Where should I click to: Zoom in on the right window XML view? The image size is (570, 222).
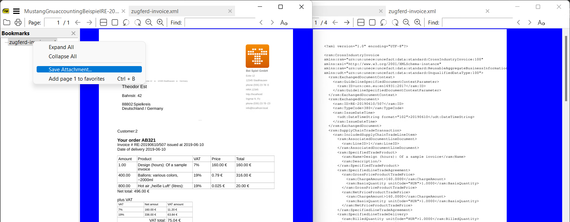tap(418, 22)
